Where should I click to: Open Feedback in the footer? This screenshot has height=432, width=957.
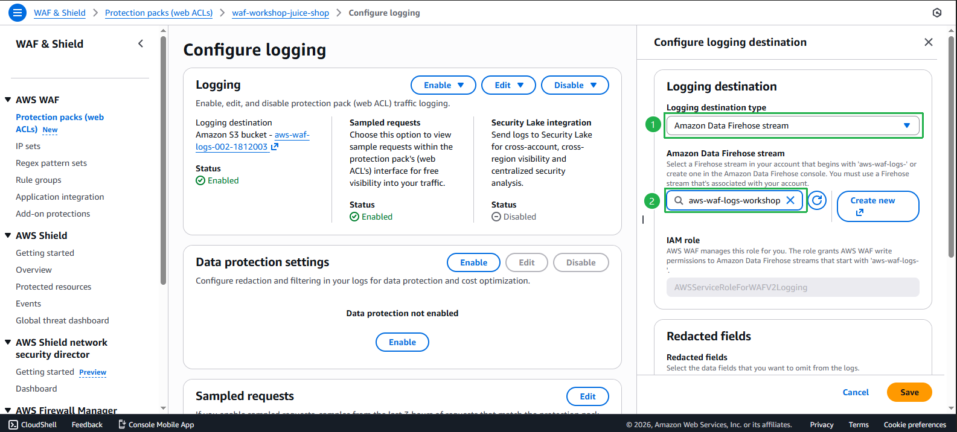87,425
